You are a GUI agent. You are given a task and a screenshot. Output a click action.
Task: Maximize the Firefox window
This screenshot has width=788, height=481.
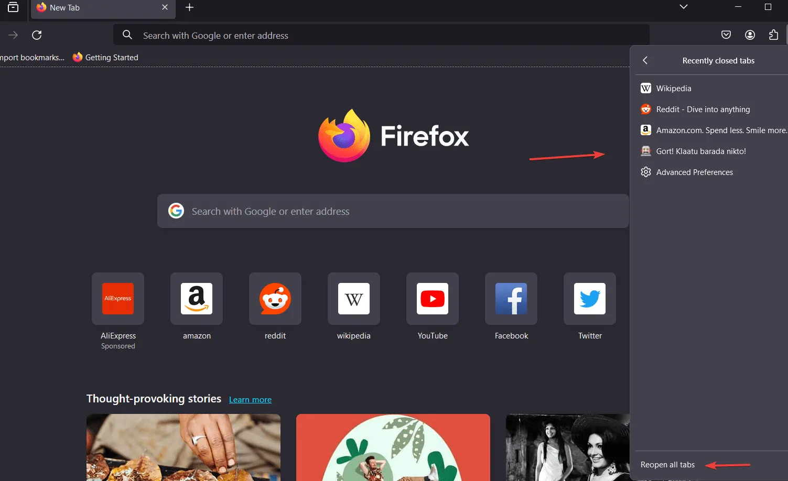tap(768, 7)
